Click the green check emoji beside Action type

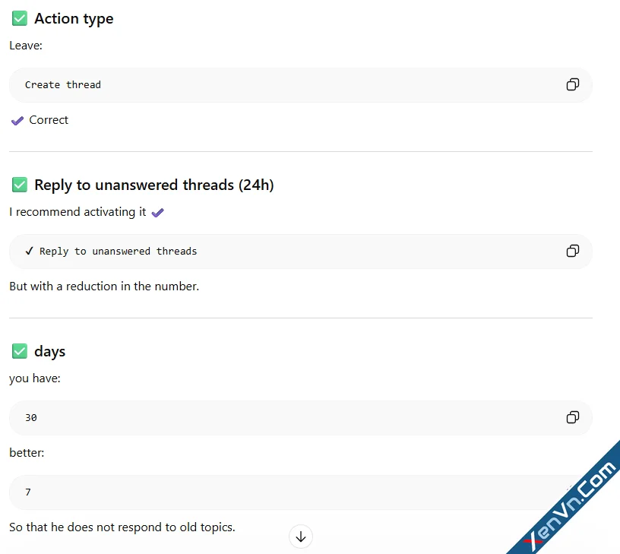tap(20, 18)
